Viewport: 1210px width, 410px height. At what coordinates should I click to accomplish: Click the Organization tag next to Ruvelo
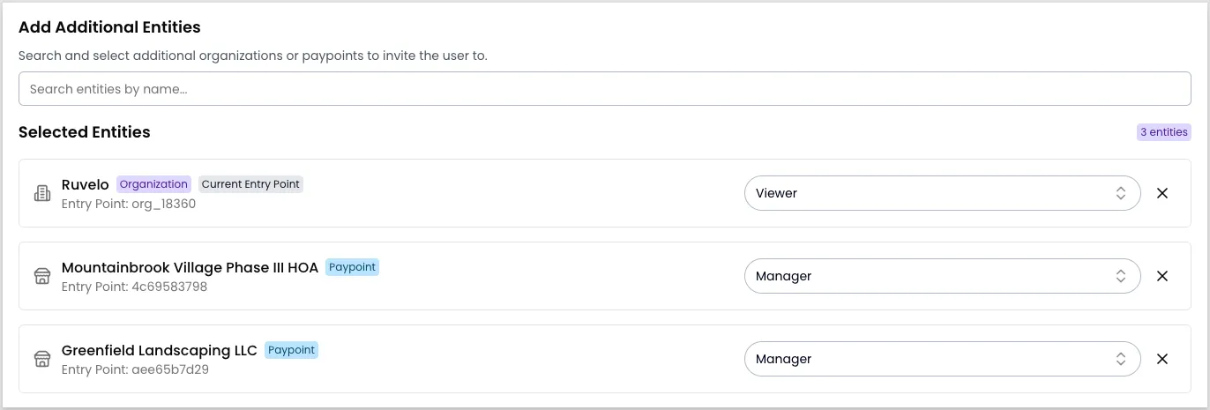coord(153,184)
